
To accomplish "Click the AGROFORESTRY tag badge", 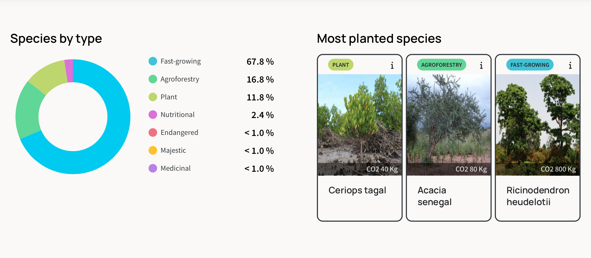I will (x=441, y=65).
